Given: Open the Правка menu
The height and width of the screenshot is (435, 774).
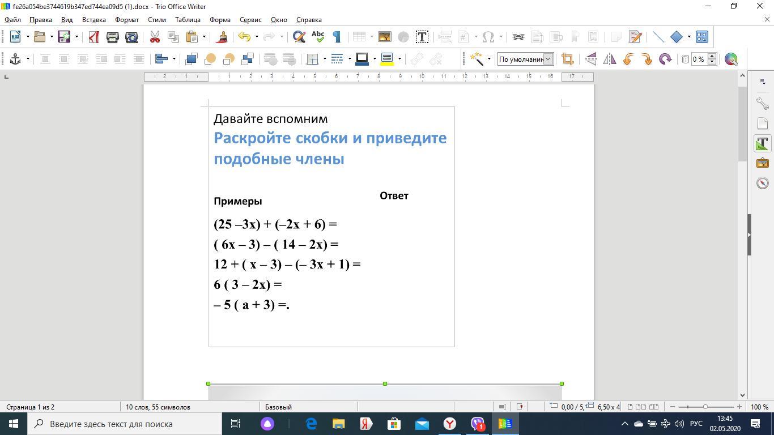Looking at the screenshot, I should point(41,19).
